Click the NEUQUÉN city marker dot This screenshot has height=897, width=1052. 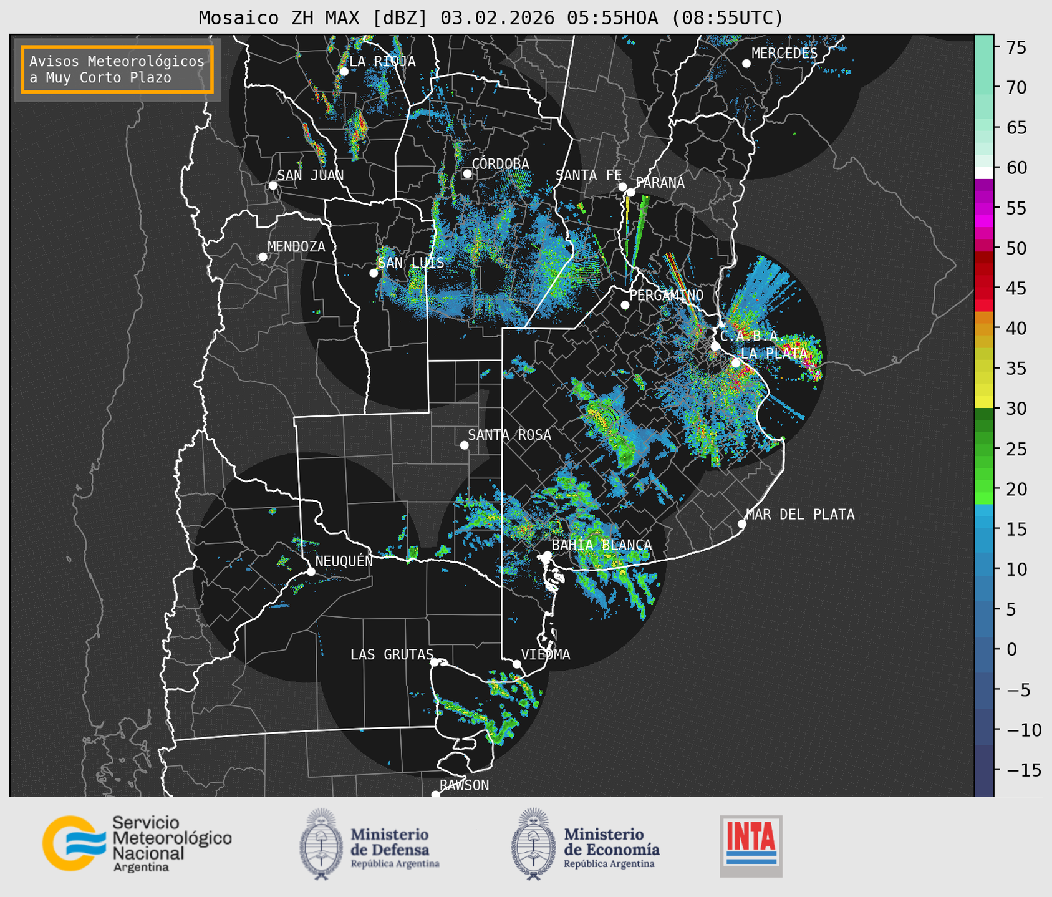coord(311,571)
